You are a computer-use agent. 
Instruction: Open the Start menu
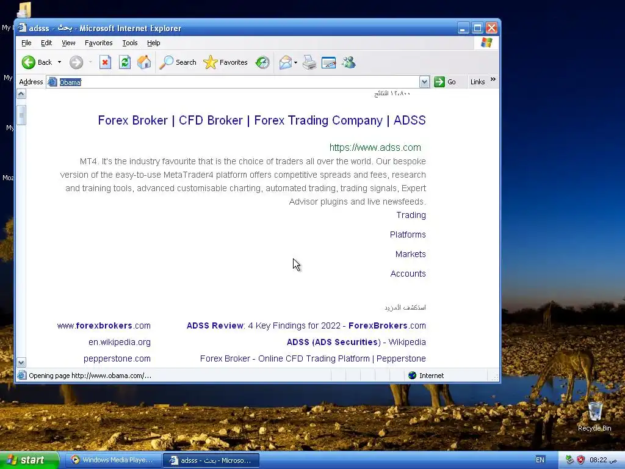tap(29, 460)
